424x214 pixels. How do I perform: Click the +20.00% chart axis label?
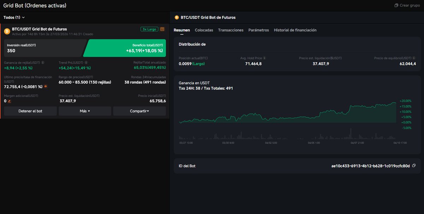point(406,101)
